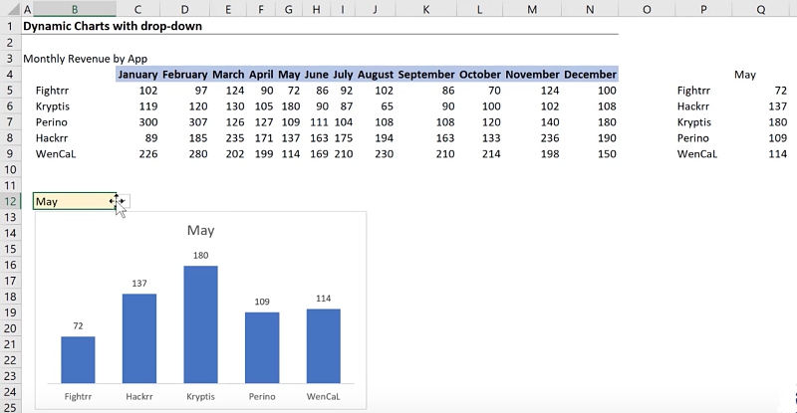Open the drop-down arrow beside cell B12
Image resolution: width=797 pixels, height=413 pixels.
123,202
